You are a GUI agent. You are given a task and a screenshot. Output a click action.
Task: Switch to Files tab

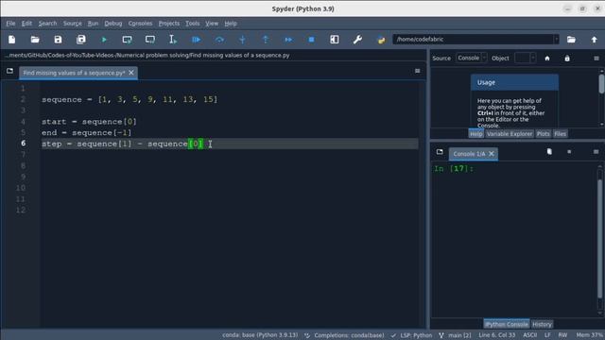click(x=560, y=134)
